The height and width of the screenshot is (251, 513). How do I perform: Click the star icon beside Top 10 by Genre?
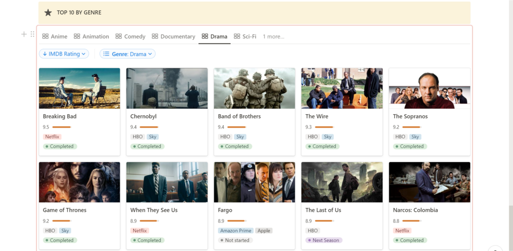(48, 13)
